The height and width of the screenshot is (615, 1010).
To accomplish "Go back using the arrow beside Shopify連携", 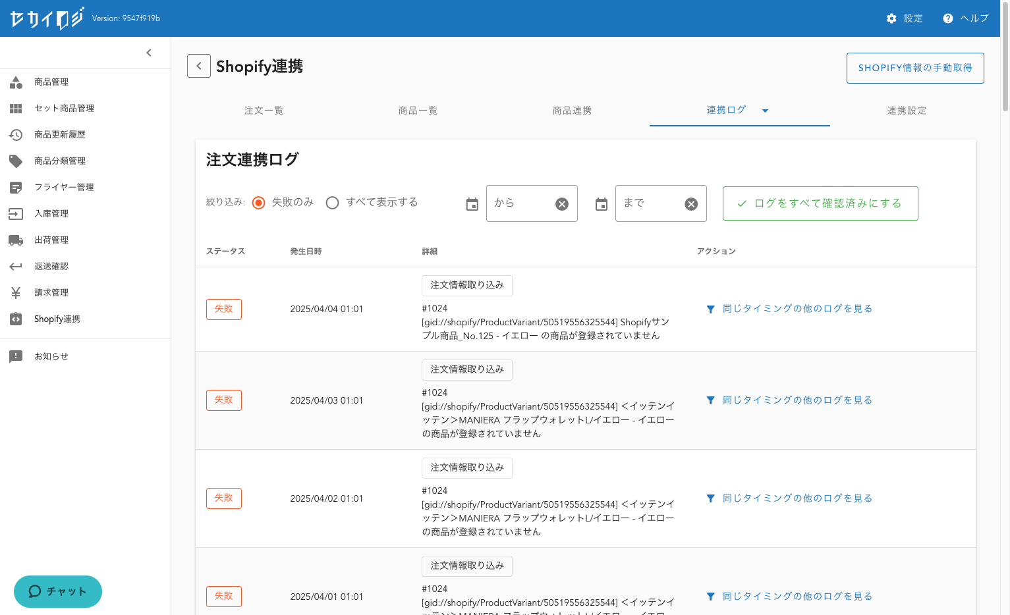I will pos(199,66).
